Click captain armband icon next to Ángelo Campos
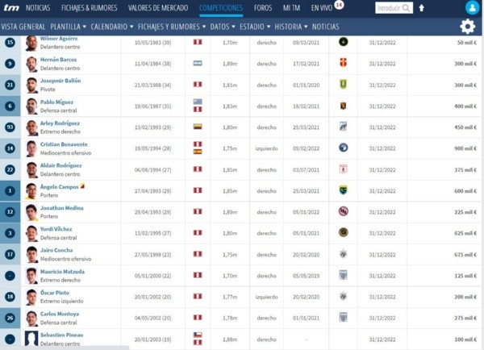This screenshot has height=350, width=484. click(82, 185)
